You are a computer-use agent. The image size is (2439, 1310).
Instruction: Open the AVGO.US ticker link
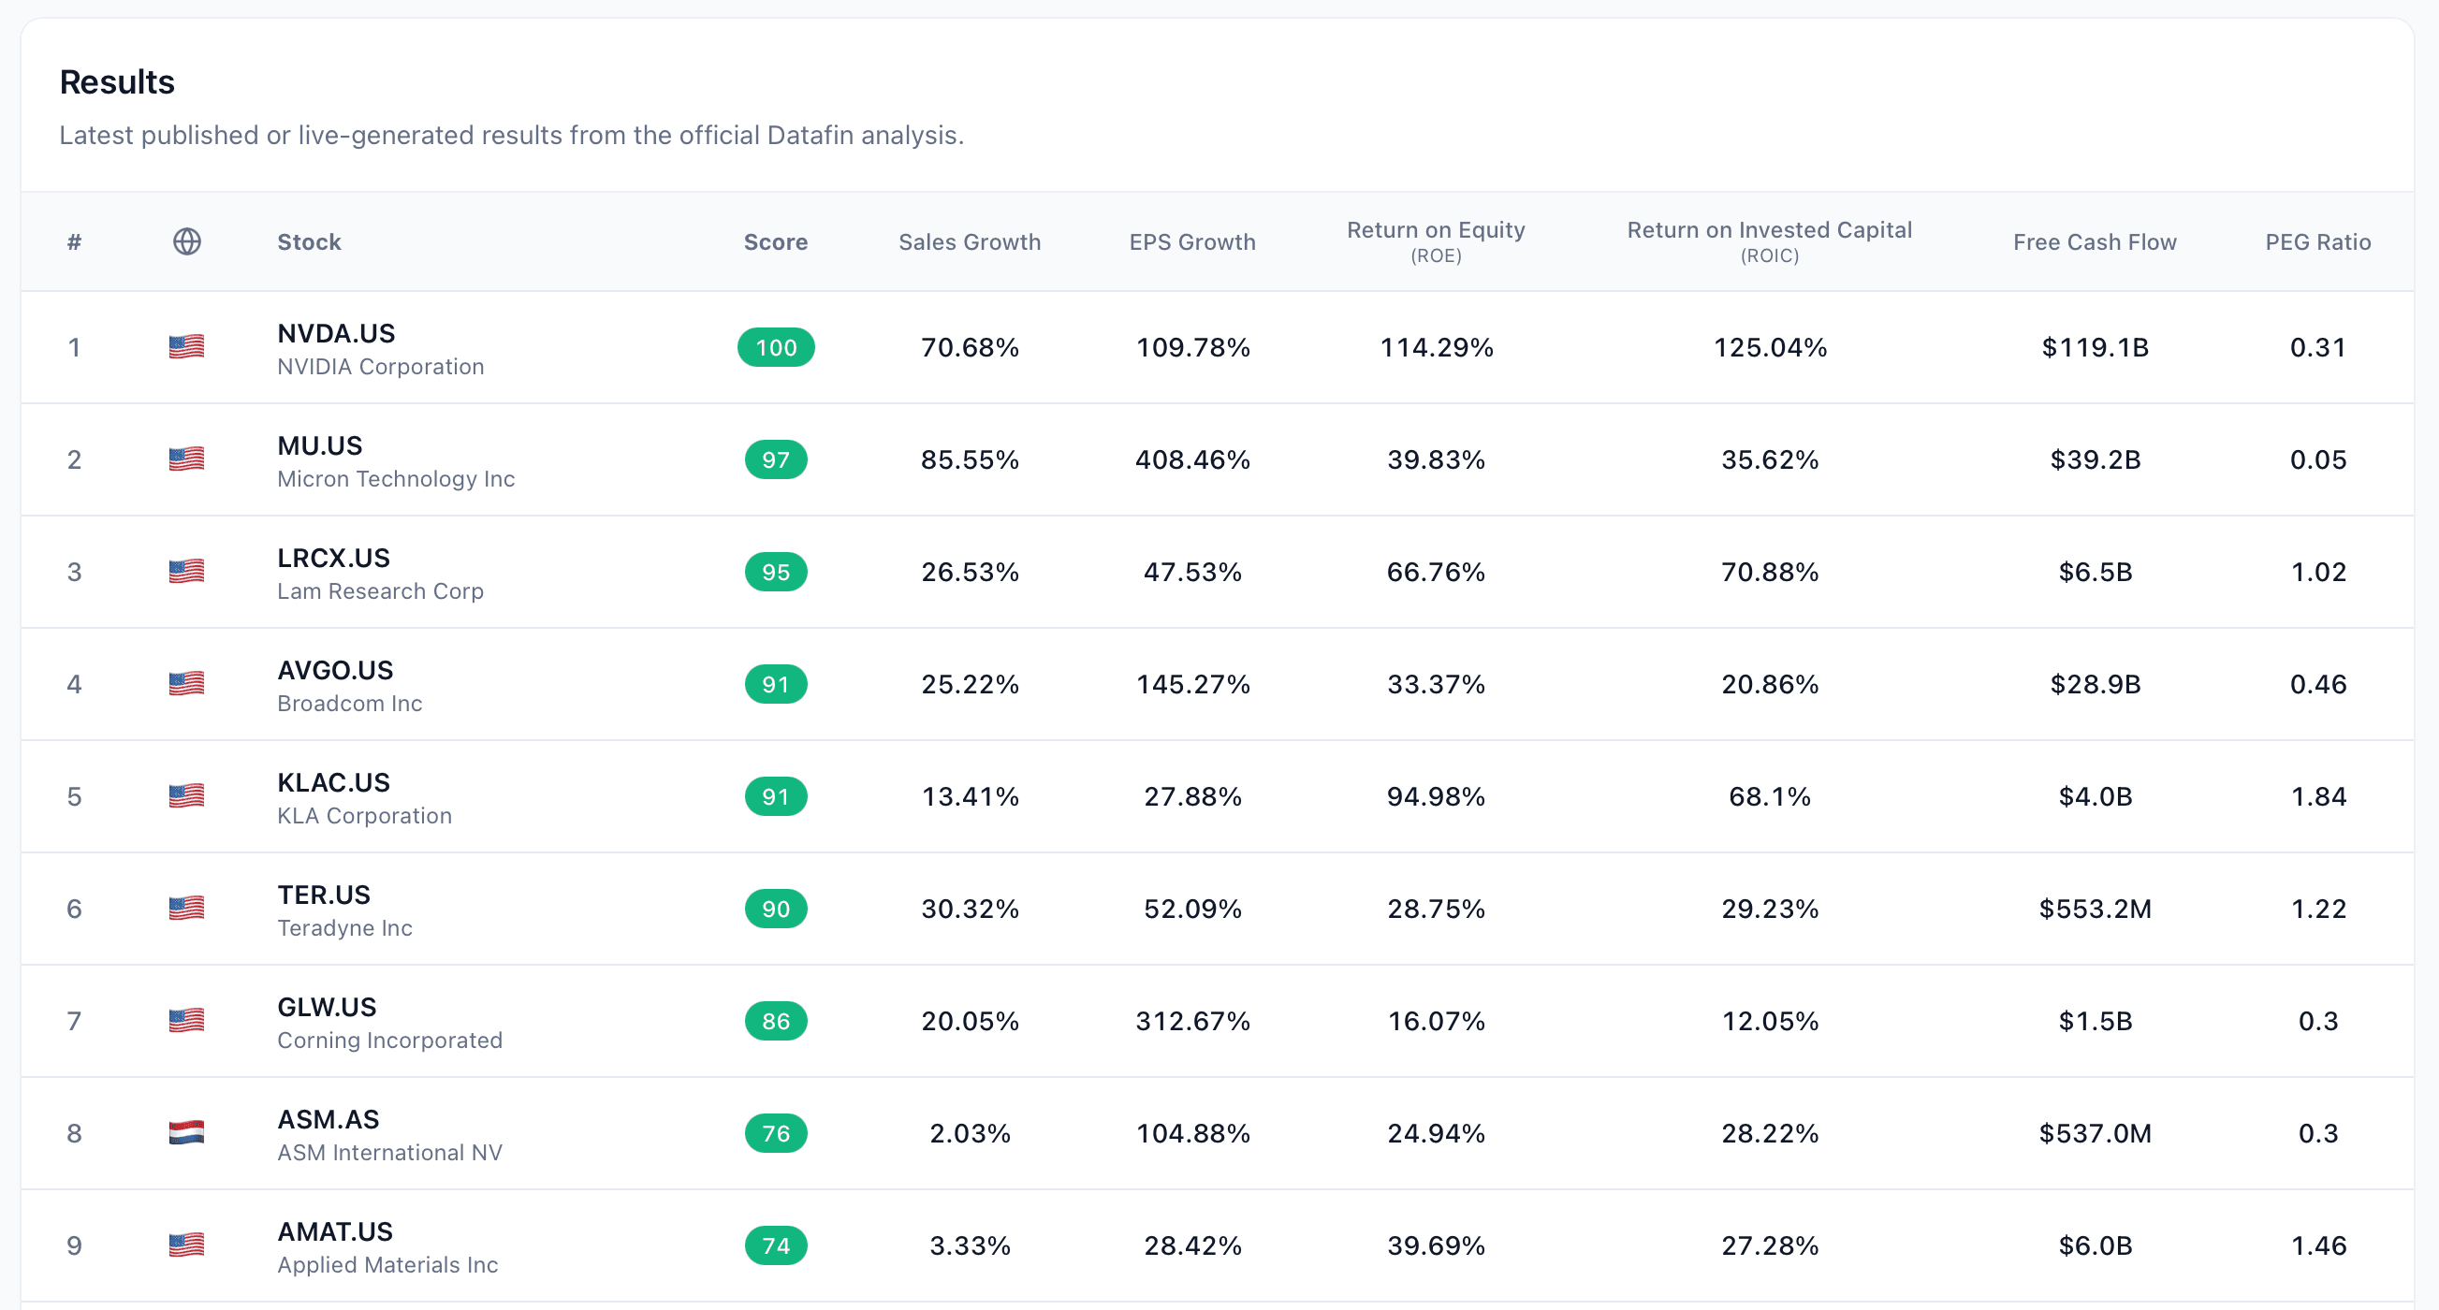coord(335,670)
